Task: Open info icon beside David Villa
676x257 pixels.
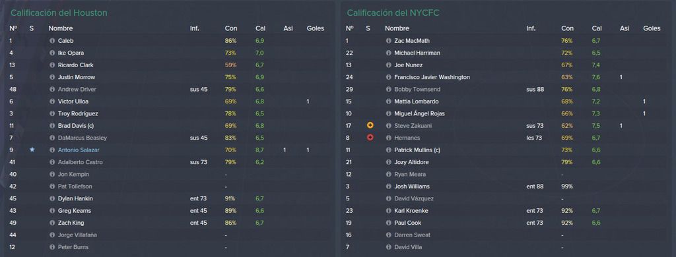Action: (388, 248)
